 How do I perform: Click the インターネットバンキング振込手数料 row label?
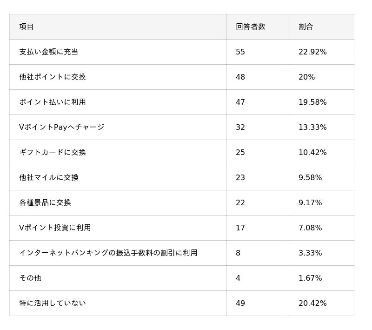click(x=108, y=253)
